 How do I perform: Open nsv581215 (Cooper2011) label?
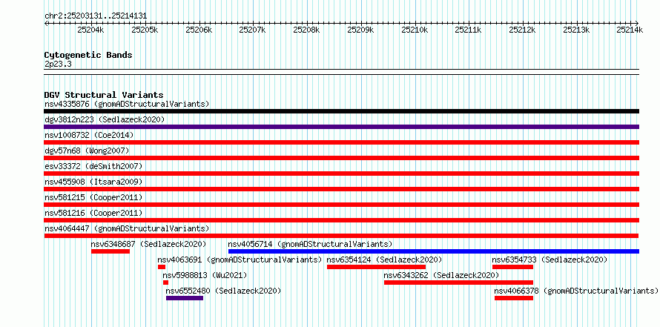[x=93, y=197]
